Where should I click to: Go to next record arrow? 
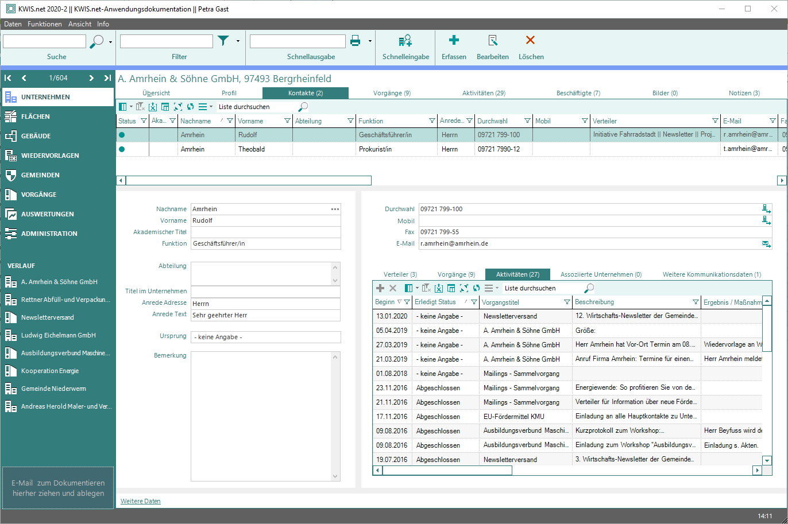pos(91,78)
